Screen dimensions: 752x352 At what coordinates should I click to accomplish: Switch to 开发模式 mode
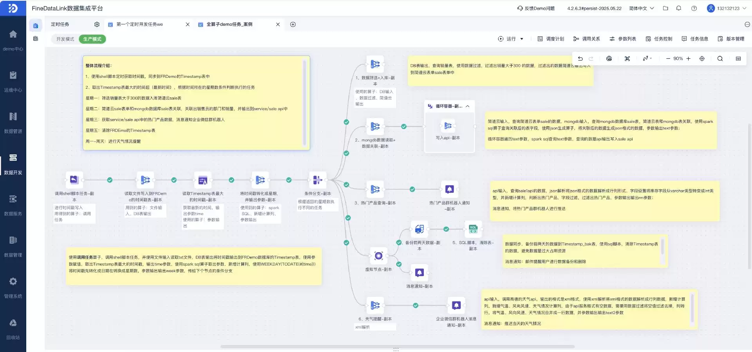(65, 39)
